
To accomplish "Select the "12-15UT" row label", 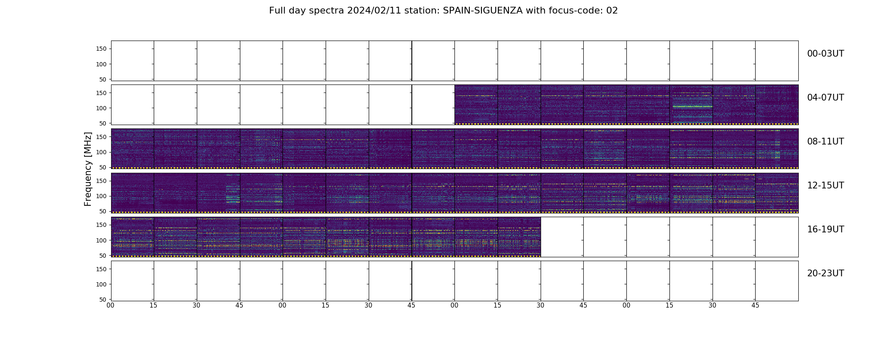I will pos(825,185).
